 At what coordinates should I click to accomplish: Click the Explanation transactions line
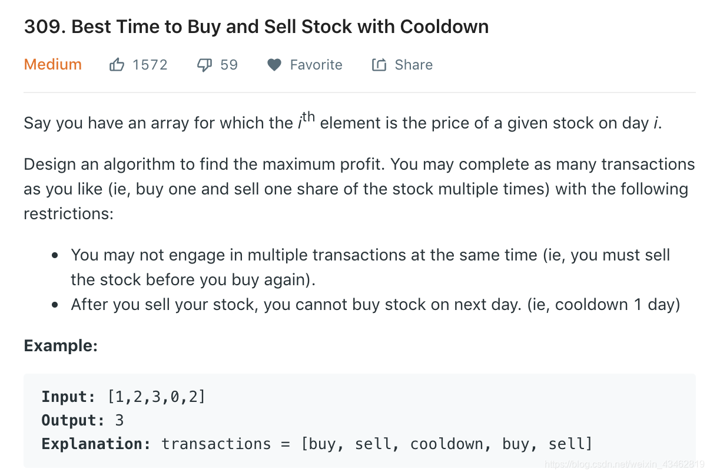pos(317,444)
